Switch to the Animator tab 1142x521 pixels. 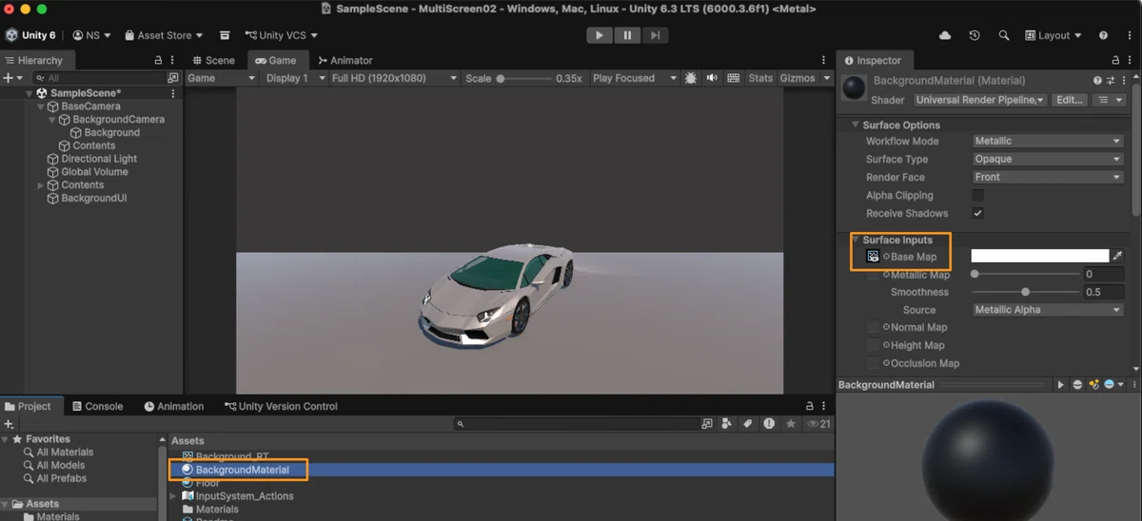pyautogui.click(x=345, y=60)
